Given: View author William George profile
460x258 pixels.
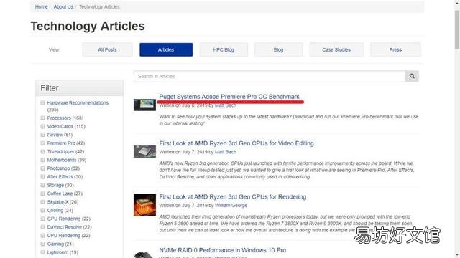Looking at the screenshot, I should pyautogui.click(x=231, y=206).
